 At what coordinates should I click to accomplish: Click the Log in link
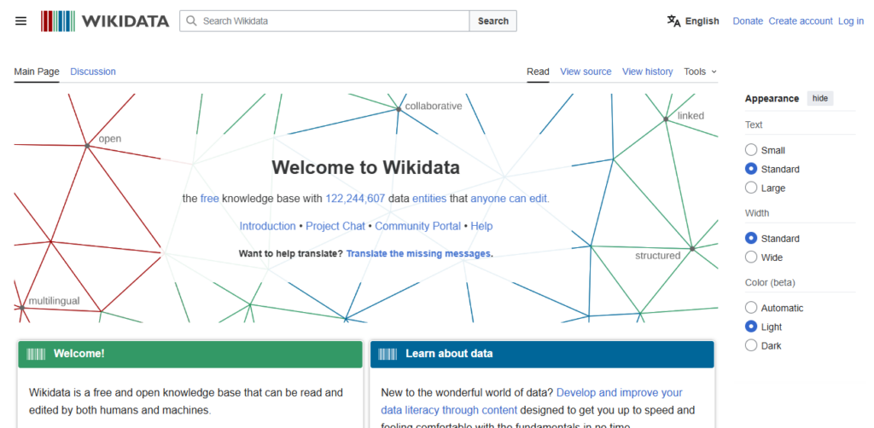851,21
